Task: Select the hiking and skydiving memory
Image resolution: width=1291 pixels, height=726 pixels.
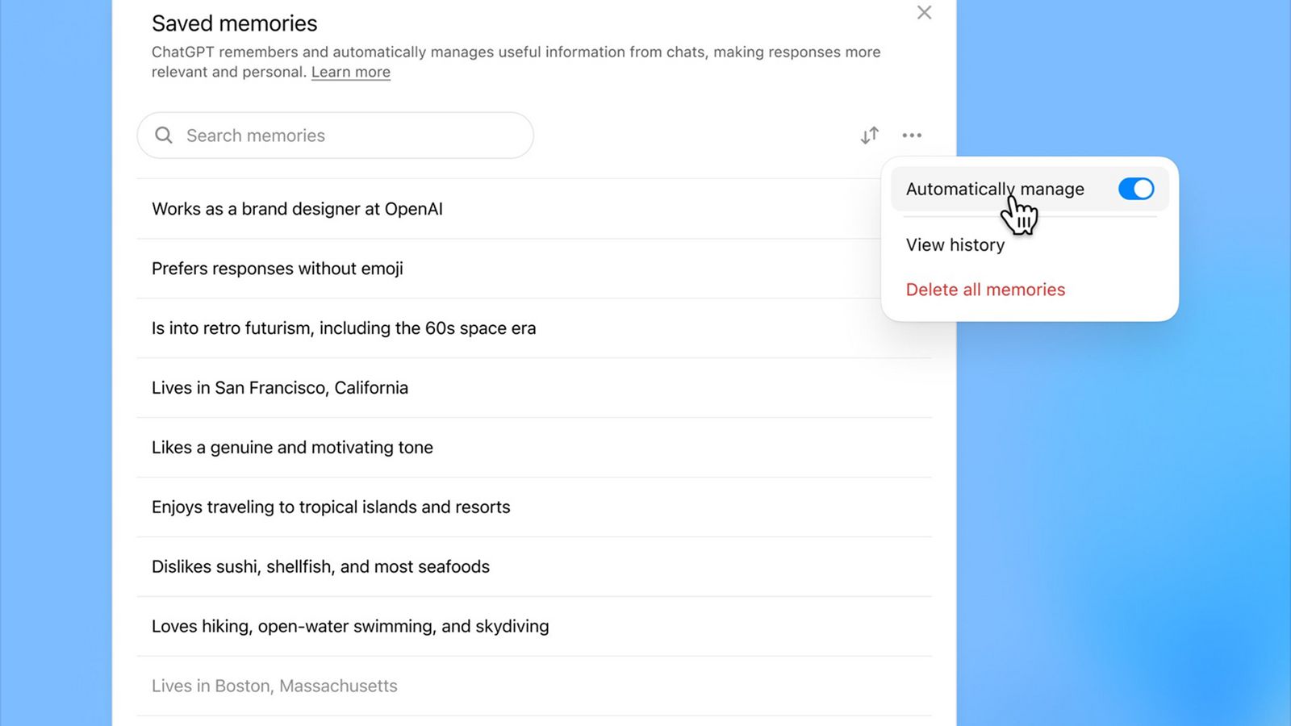Action: coord(350,626)
